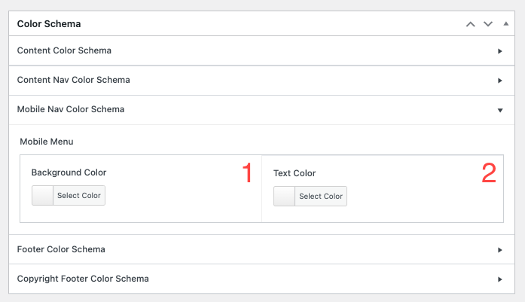Expand Footer Color Schema using its right arrow
This screenshot has height=302, width=525.
click(500, 250)
